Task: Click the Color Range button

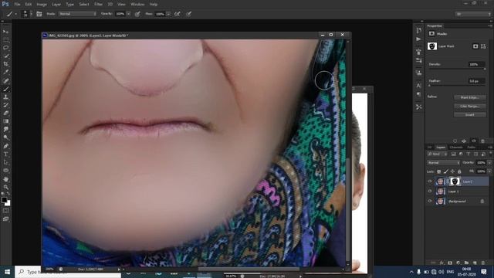Action: pyautogui.click(x=470, y=107)
